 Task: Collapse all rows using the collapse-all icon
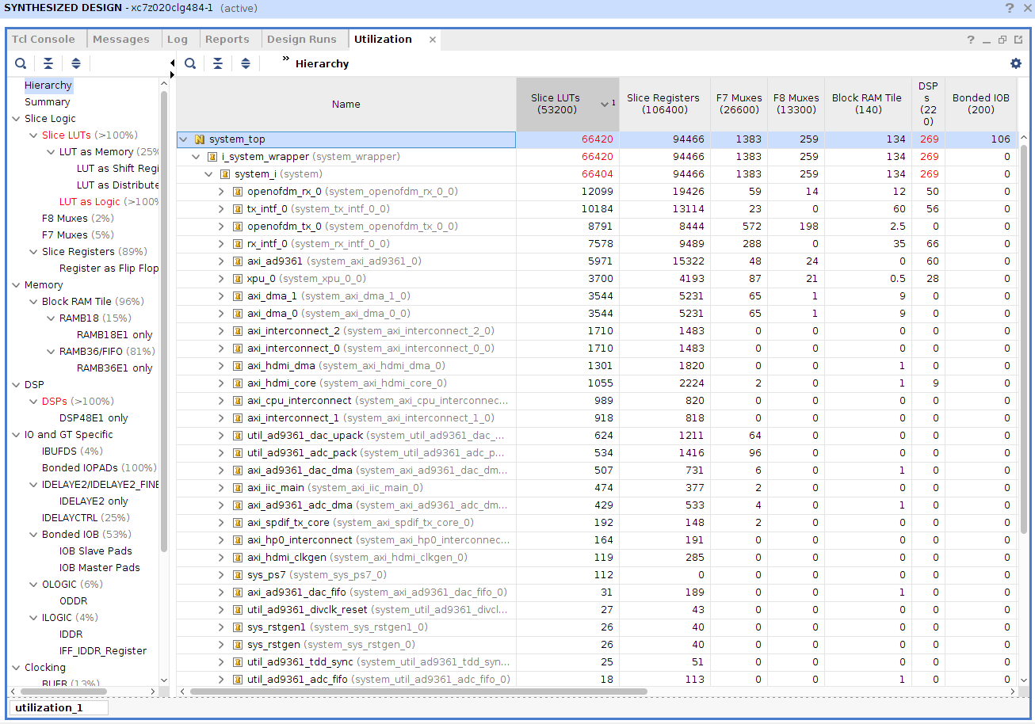(218, 63)
